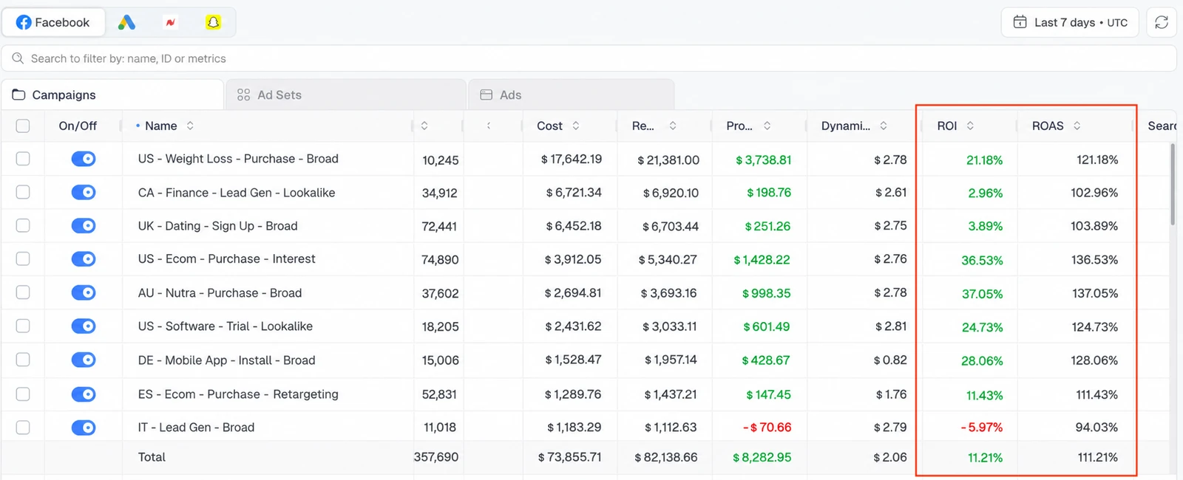Image resolution: width=1183 pixels, height=480 pixels.
Task: Open the ES - Ecom - Purchase - Retargeting campaign
Action: point(238,394)
